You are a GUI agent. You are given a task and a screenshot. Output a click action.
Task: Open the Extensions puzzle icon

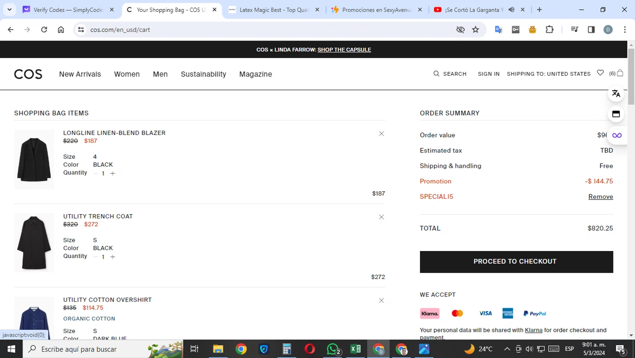(549, 30)
